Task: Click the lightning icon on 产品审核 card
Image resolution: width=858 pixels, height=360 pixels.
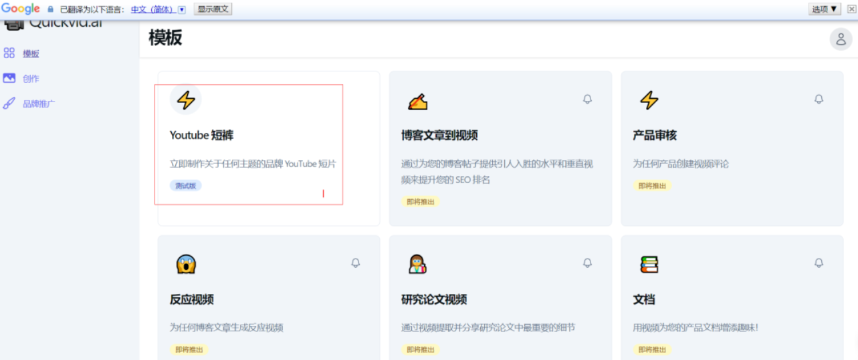Action: coord(649,100)
